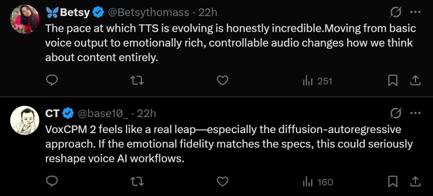Like Betsy's post about TTS evolving
433x196 pixels.
(222, 81)
